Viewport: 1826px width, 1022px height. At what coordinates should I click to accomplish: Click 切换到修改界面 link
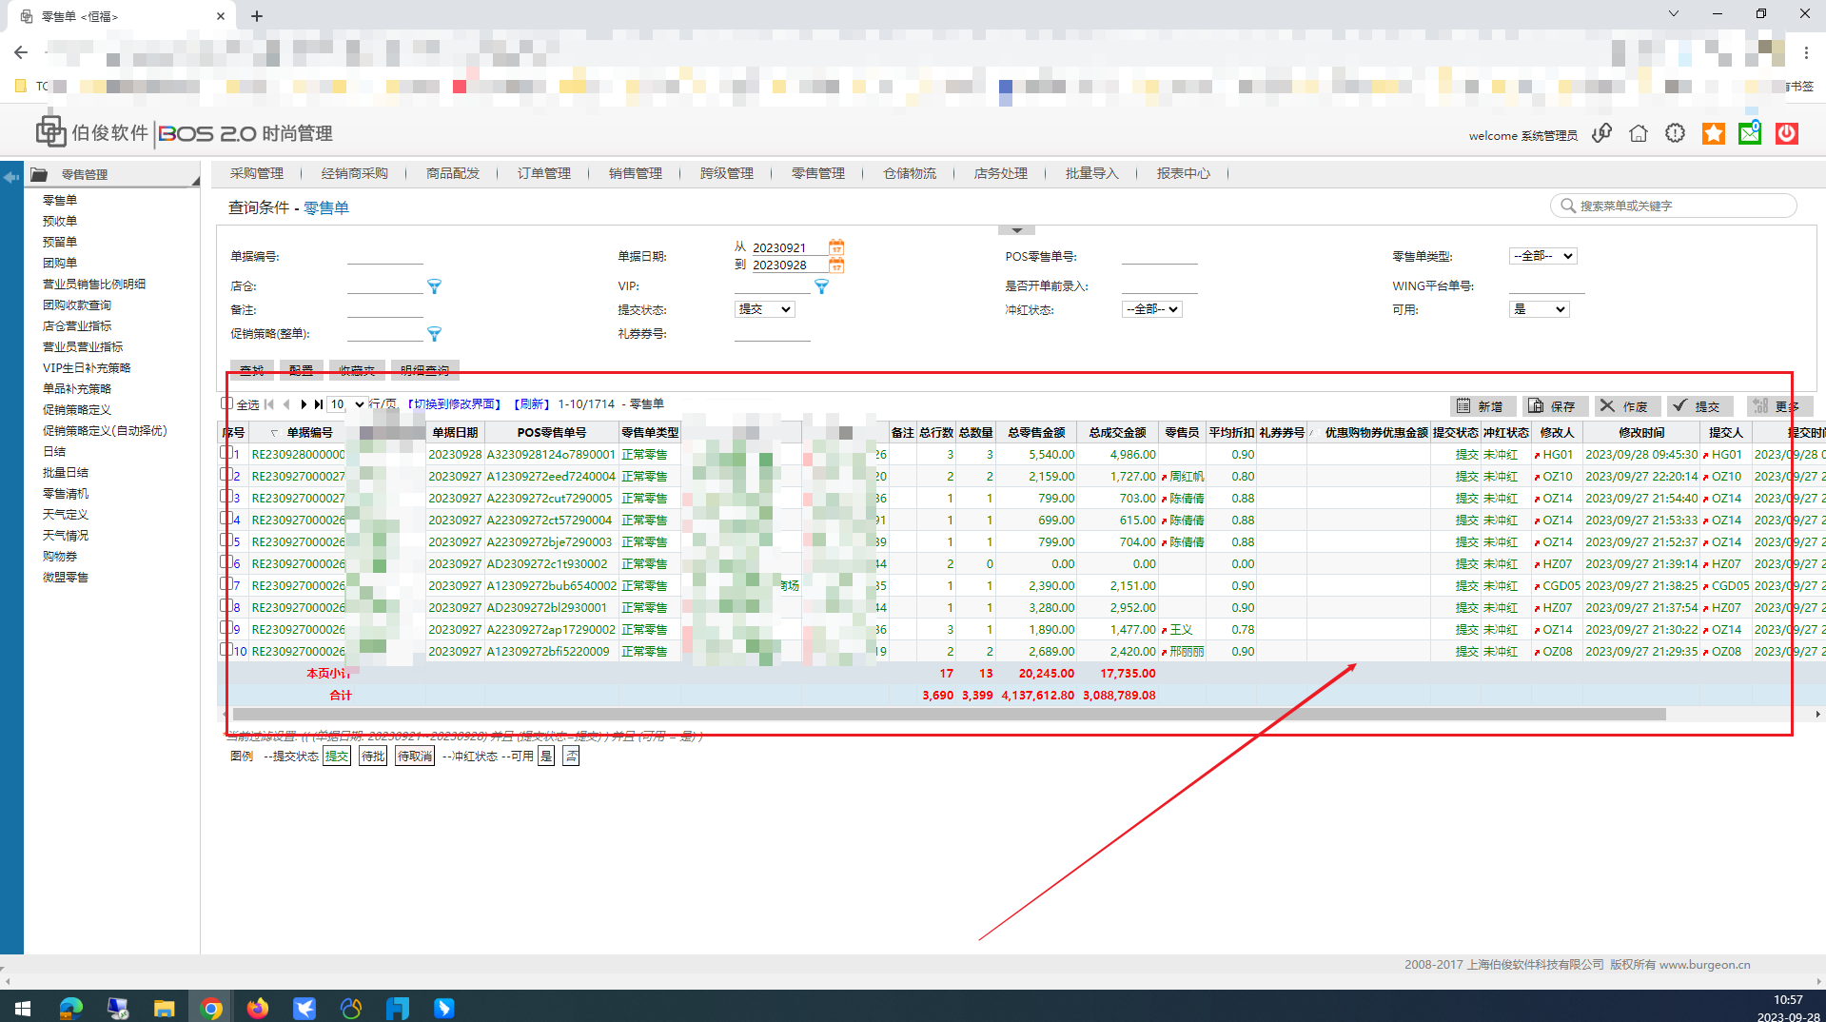(x=455, y=404)
